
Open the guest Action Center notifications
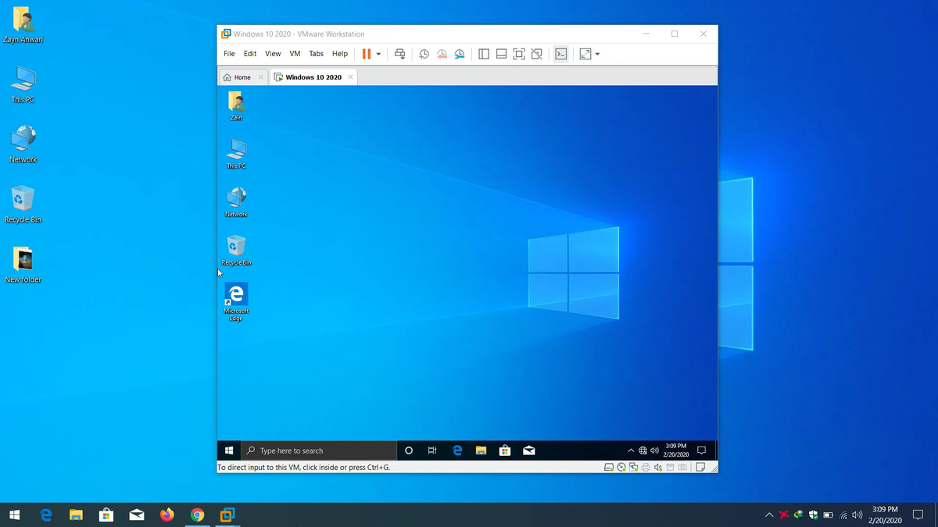click(701, 450)
